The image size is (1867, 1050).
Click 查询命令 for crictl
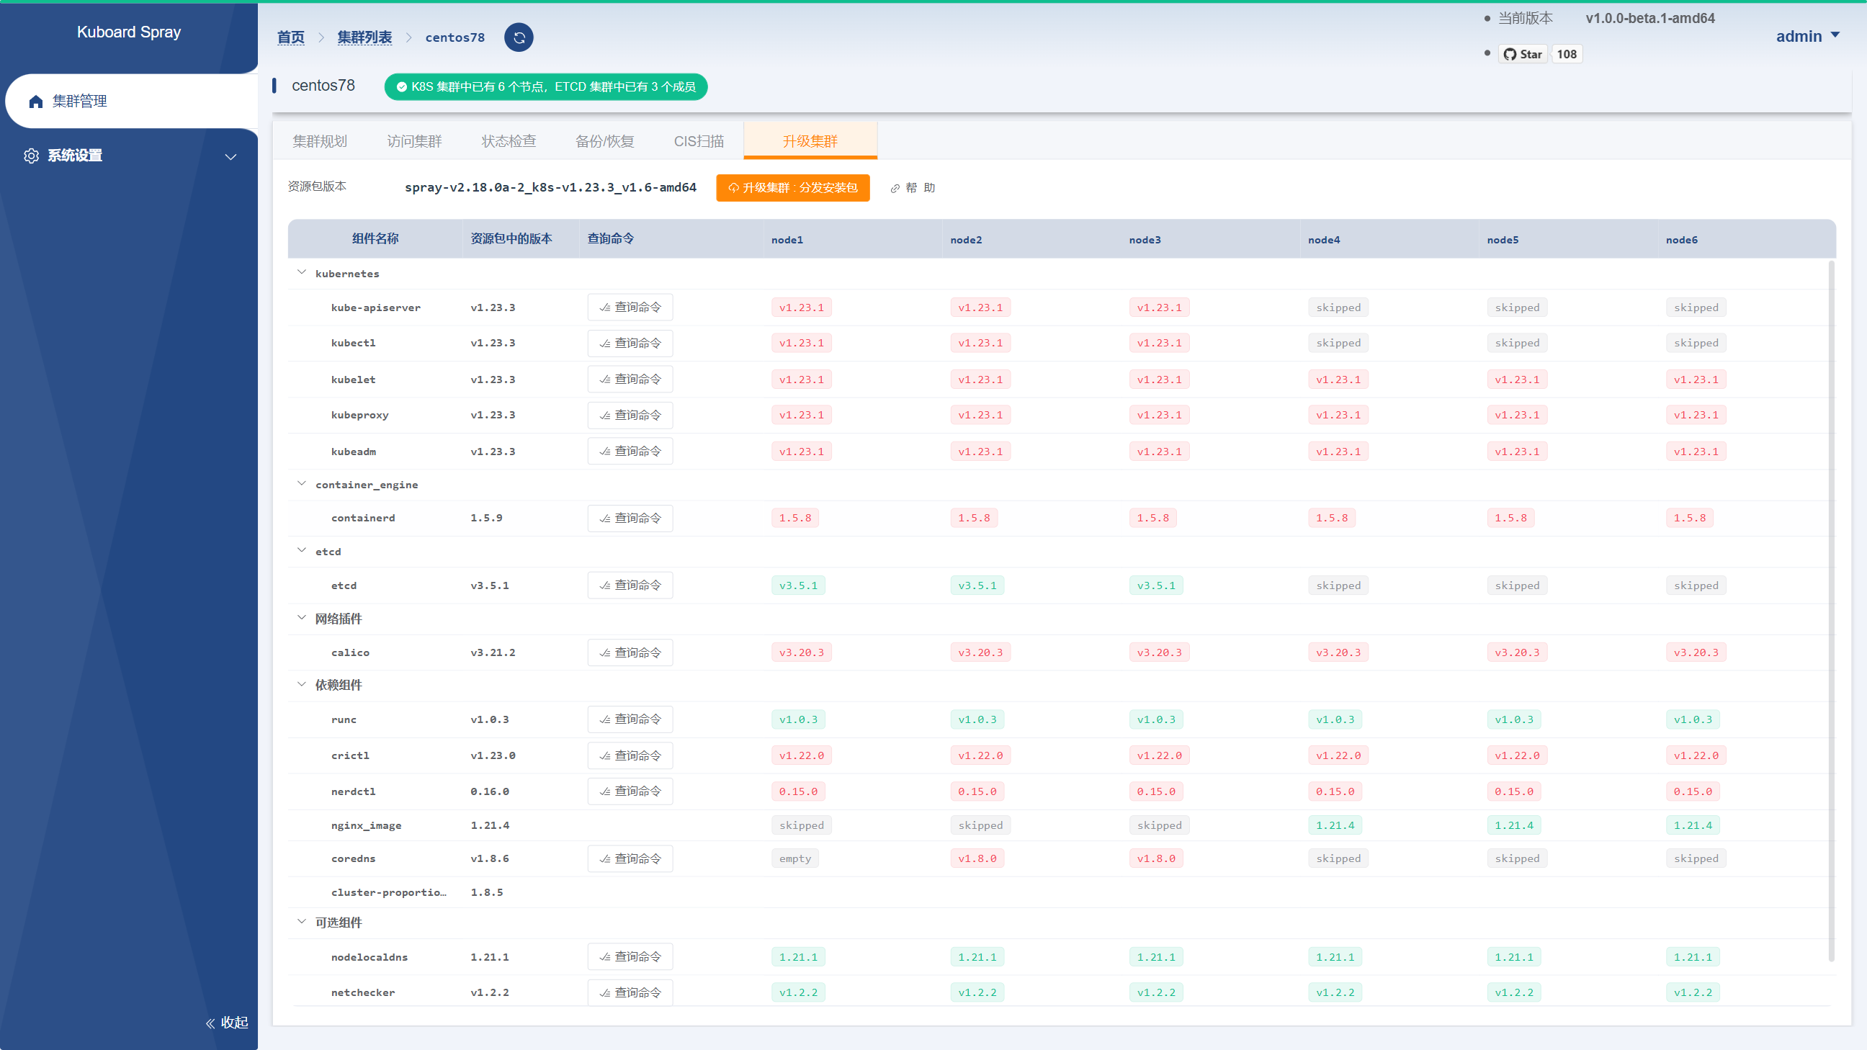click(x=630, y=755)
